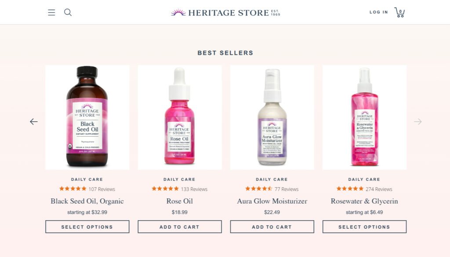The width and height of the screenshot is (450, 257).
Task: Open the shopping cart icon
Action: pos(399,12)
